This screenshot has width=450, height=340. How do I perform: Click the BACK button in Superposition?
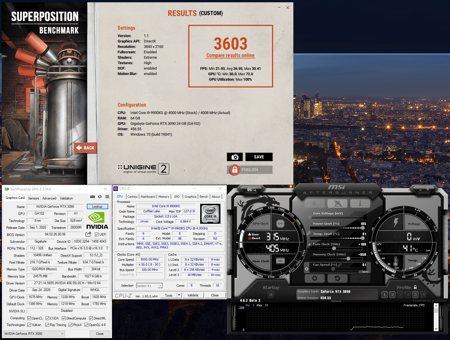click(85, 148)
